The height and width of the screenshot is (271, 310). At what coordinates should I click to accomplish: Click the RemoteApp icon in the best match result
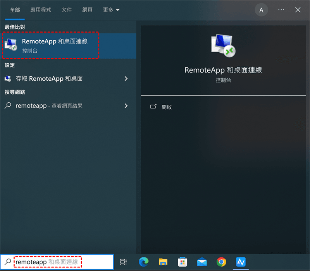[11, 45]
